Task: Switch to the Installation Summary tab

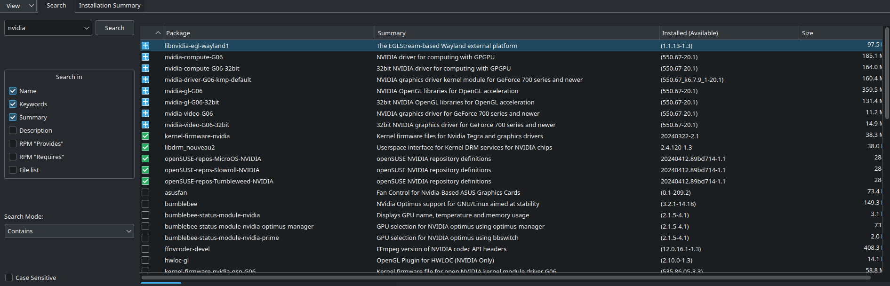Action: 110,6
